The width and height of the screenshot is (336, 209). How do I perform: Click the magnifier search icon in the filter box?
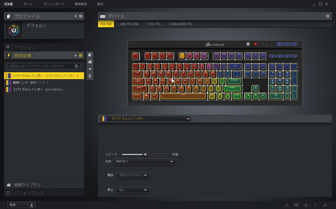tap(76, 66)
